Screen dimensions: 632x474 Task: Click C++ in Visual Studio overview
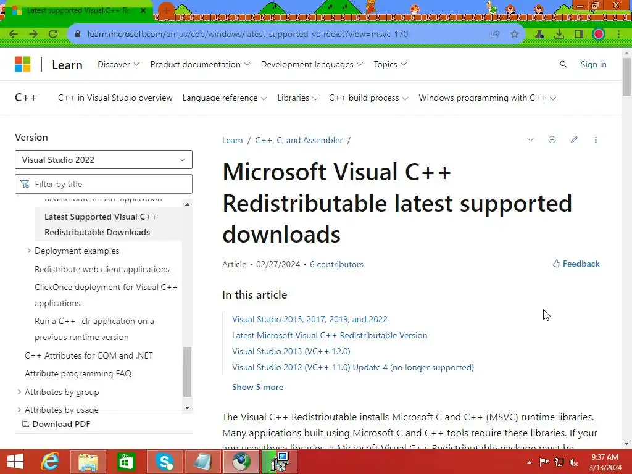(115, 98)
